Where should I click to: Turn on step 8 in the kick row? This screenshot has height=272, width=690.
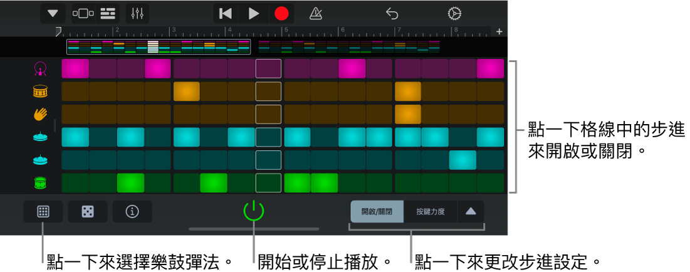click(x=268, y=69)
